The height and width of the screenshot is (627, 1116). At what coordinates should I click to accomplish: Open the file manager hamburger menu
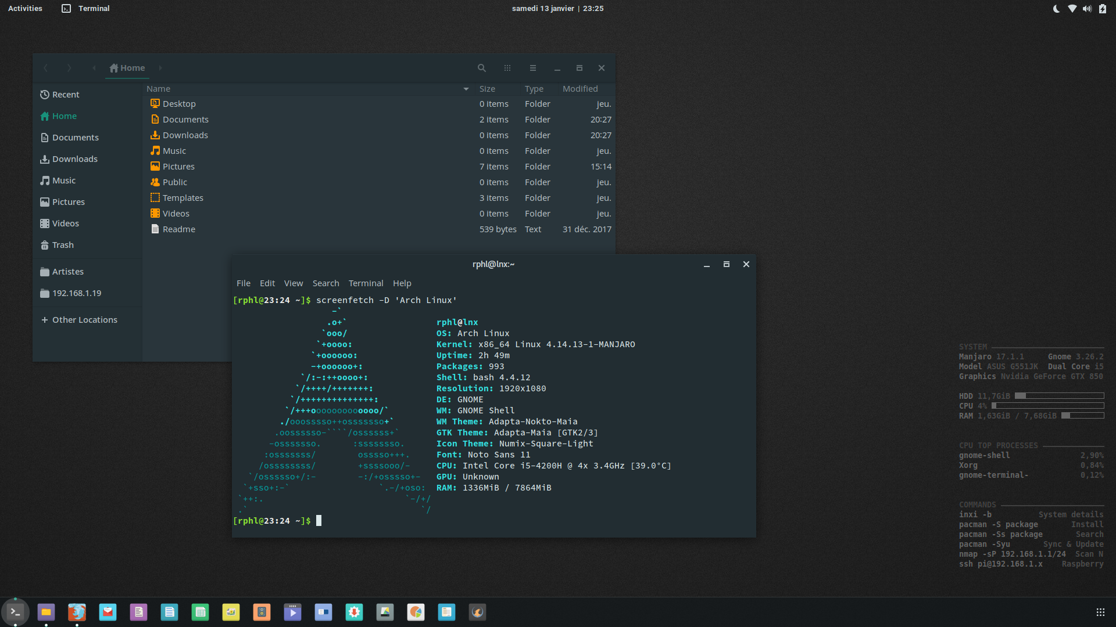(532, 68)
